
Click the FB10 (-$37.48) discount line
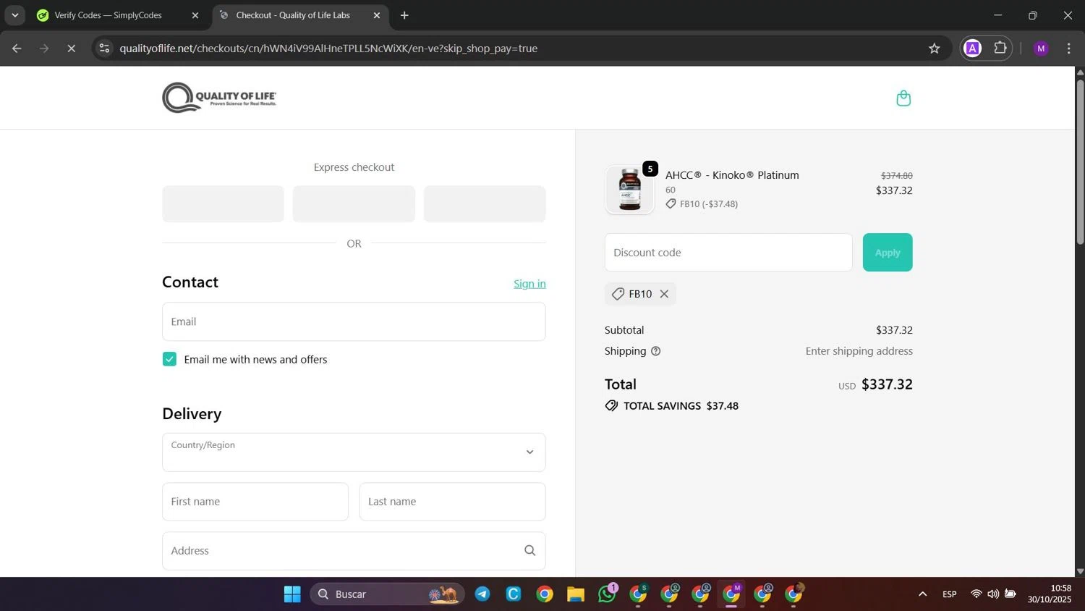(x=702, y=204)
